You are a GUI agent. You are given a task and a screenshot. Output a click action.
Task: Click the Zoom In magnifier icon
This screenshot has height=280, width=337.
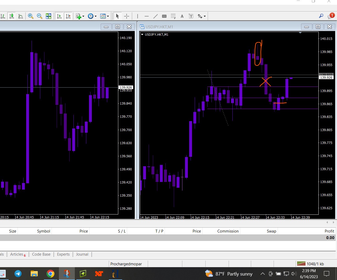click(x=31, y=16)
